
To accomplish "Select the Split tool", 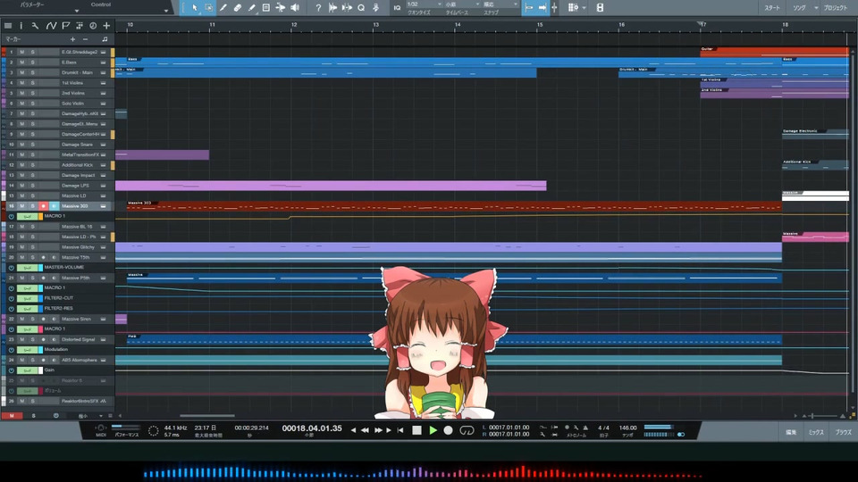I will (223, 8).
